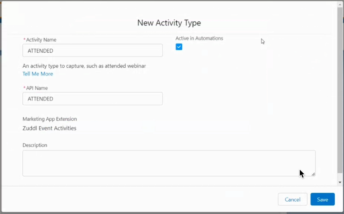Place cursor in the Description text area
The image size is (344, 214).
tap(169, 163)
